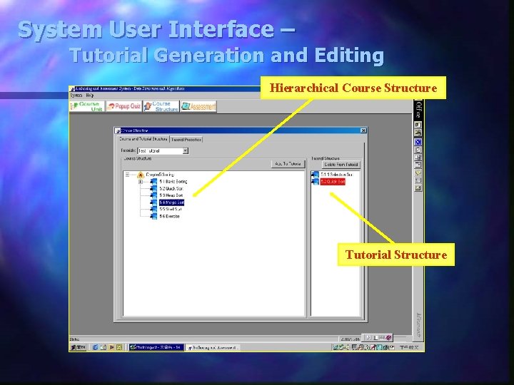Switch to the PhotoImpact taskbar button
The image size is (514, 385).
[x=156, y=347]
